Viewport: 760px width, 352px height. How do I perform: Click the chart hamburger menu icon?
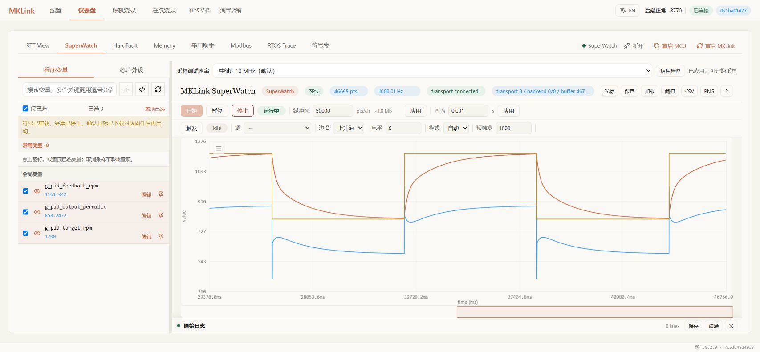click(x=219, y=149)
